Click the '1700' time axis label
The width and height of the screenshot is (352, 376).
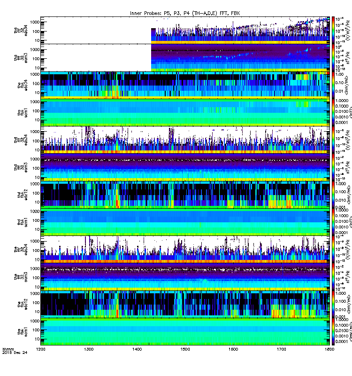(281, 349)
